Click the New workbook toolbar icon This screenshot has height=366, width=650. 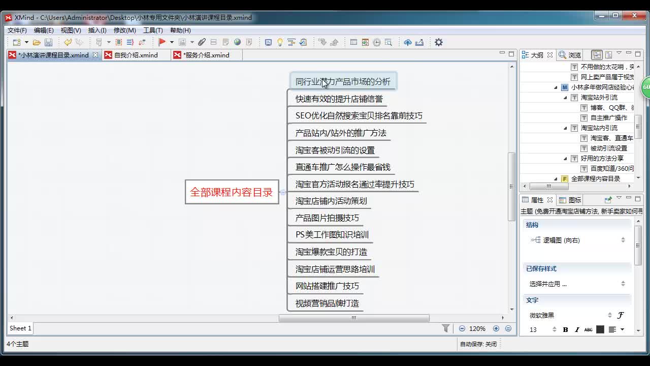pos(17,42)
